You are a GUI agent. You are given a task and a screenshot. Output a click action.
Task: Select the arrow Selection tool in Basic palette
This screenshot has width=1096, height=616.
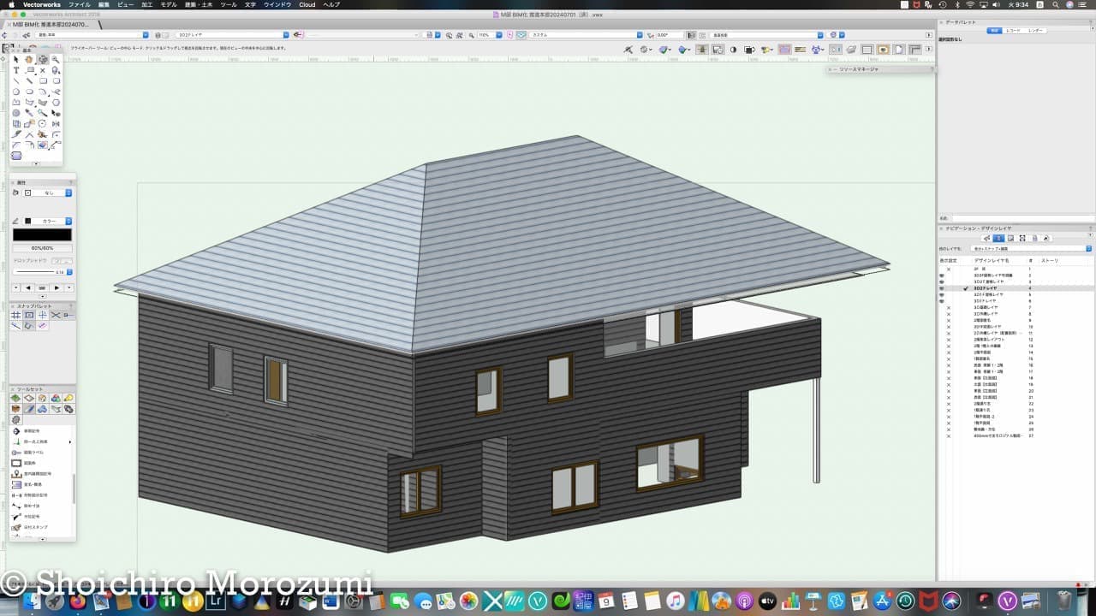[15, 60]
